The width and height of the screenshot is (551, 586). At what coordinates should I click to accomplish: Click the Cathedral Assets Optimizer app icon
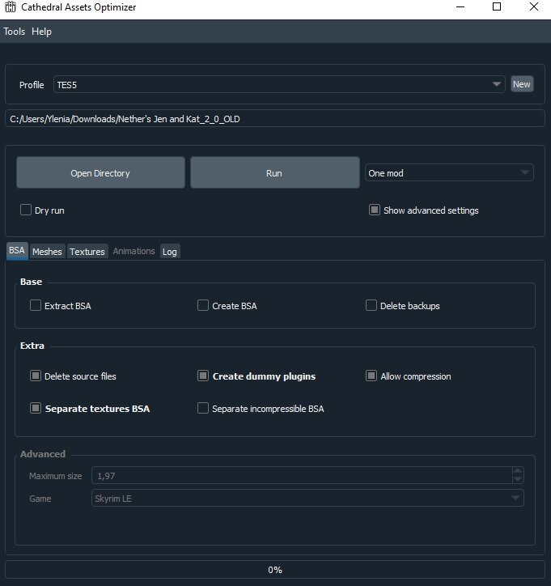click(x=11, y=7)
